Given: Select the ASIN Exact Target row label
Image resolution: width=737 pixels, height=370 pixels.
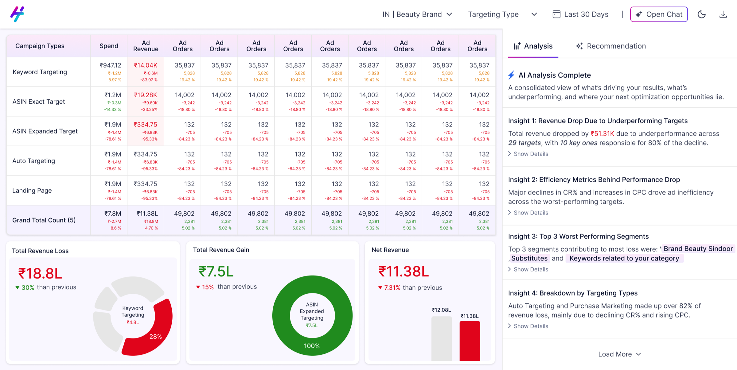Looking at the screenshot, I should click(x=38, y=102).
